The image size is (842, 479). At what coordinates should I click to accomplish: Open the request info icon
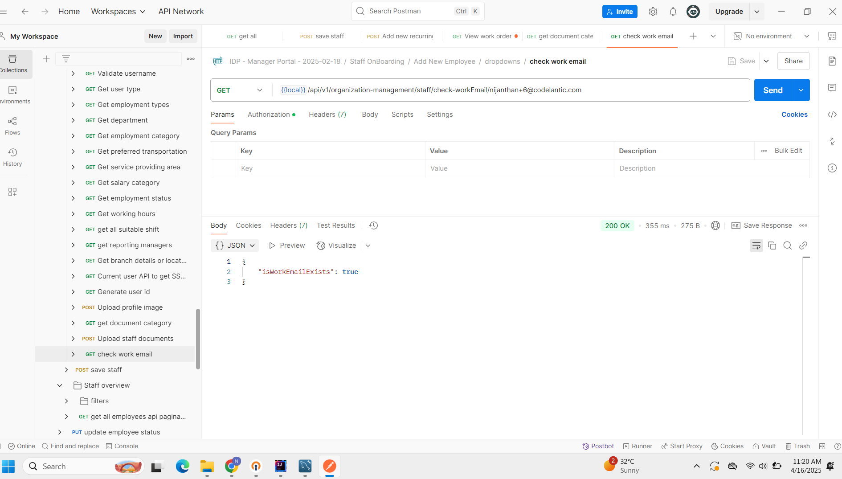tap(832, 168)
